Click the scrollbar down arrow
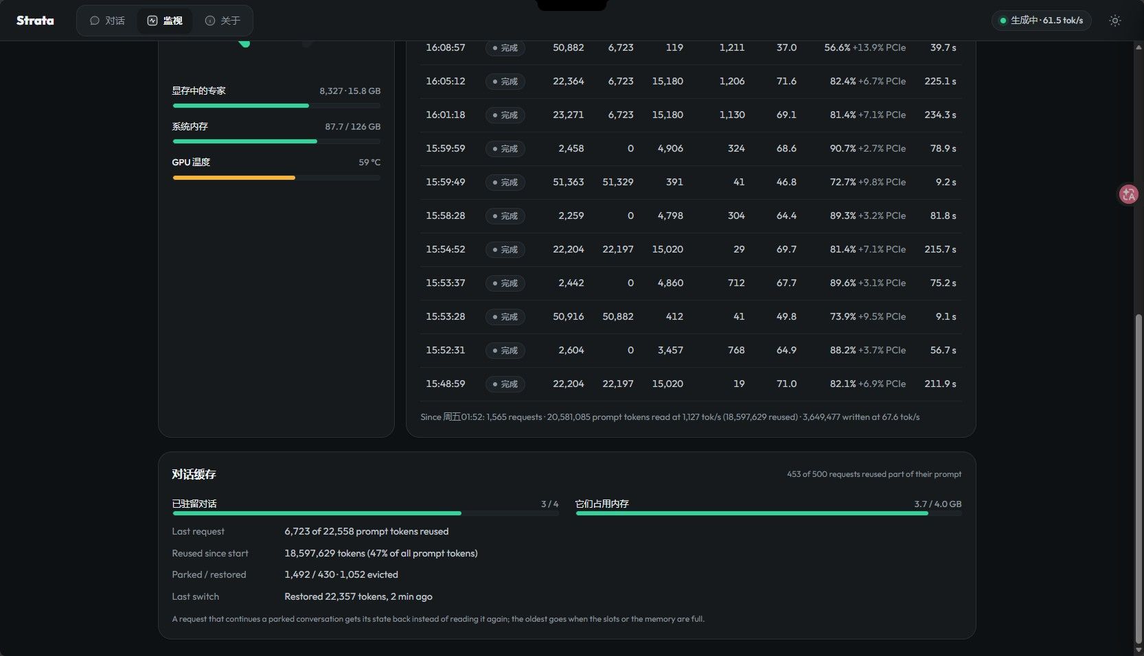 [1139, 650]
